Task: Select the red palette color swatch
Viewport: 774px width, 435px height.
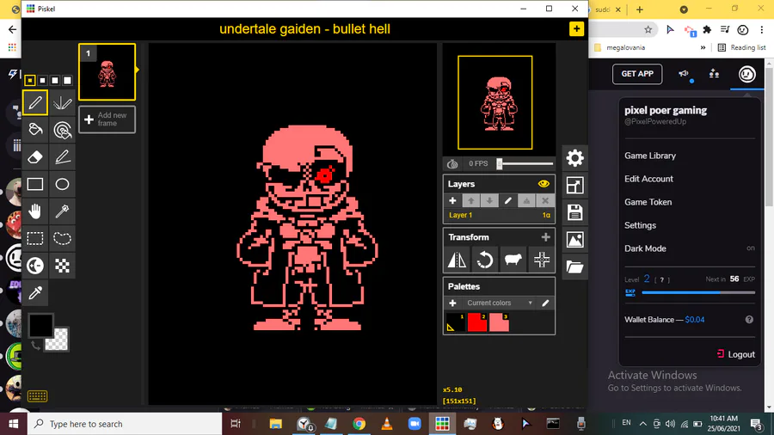Action: 476,322
